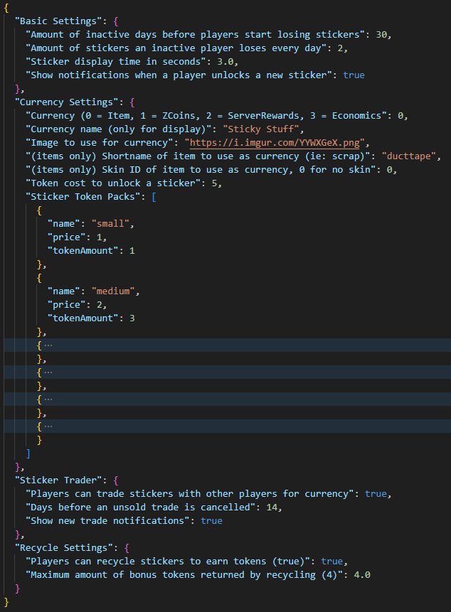Expand the second collapsed token pack block

48,372
